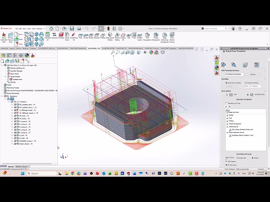Open the Motion Study 1 tab
Image resolution: width=270 pixels, height=202 pixels.
[x=22, y=167]
